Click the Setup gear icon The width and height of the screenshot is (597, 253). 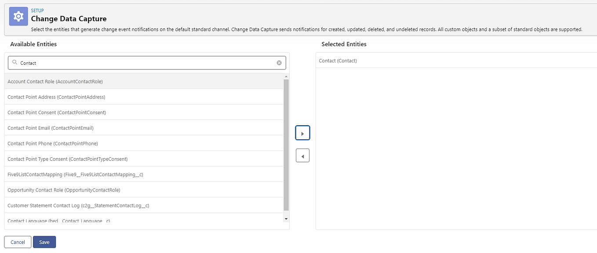pyautogui.click(x=18, y=16)
